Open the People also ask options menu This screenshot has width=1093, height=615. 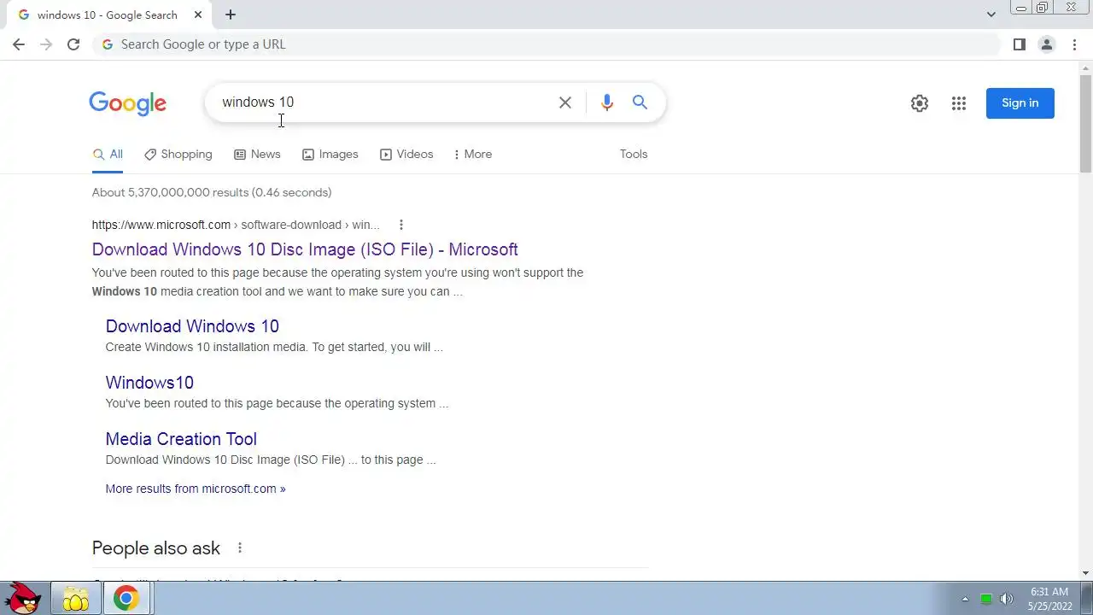point(240,548)
